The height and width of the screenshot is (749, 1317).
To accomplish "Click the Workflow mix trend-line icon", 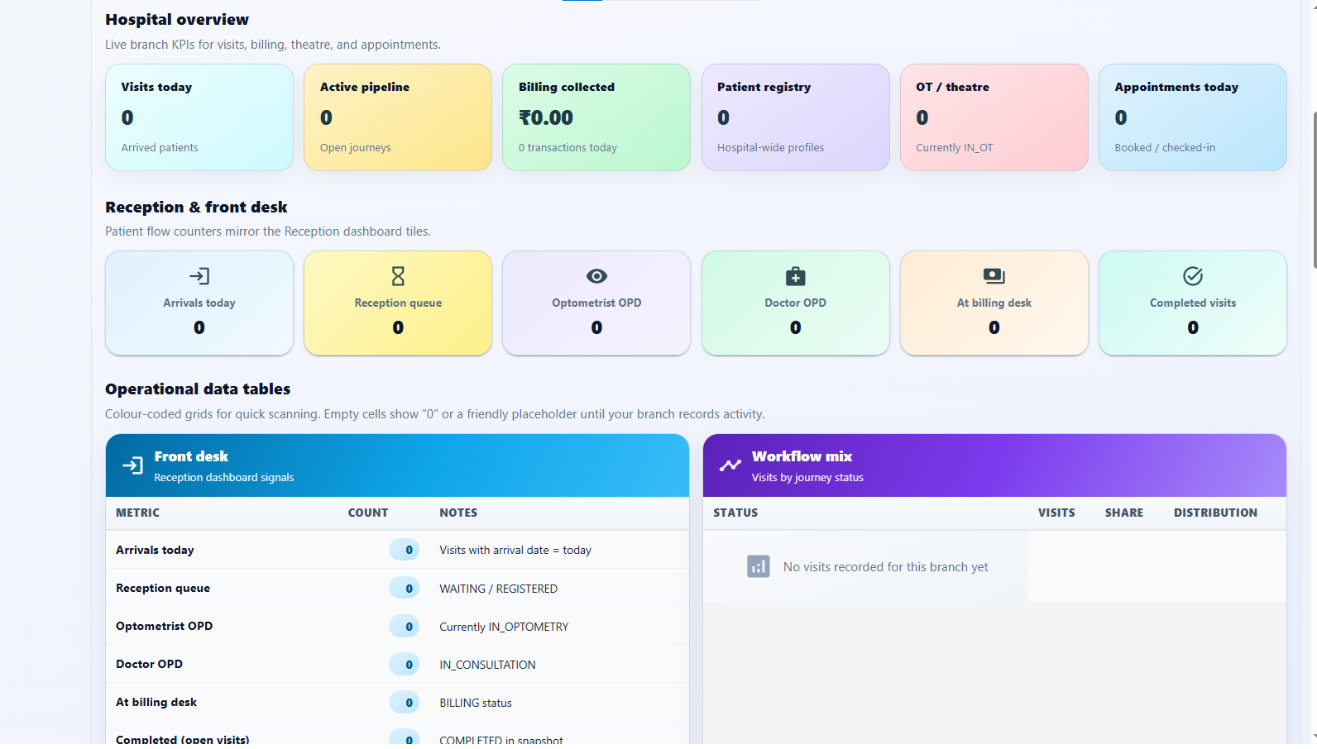I will point(730,465).
